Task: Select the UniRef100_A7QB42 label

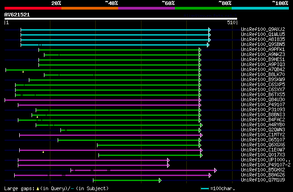Action: (263, 69)
